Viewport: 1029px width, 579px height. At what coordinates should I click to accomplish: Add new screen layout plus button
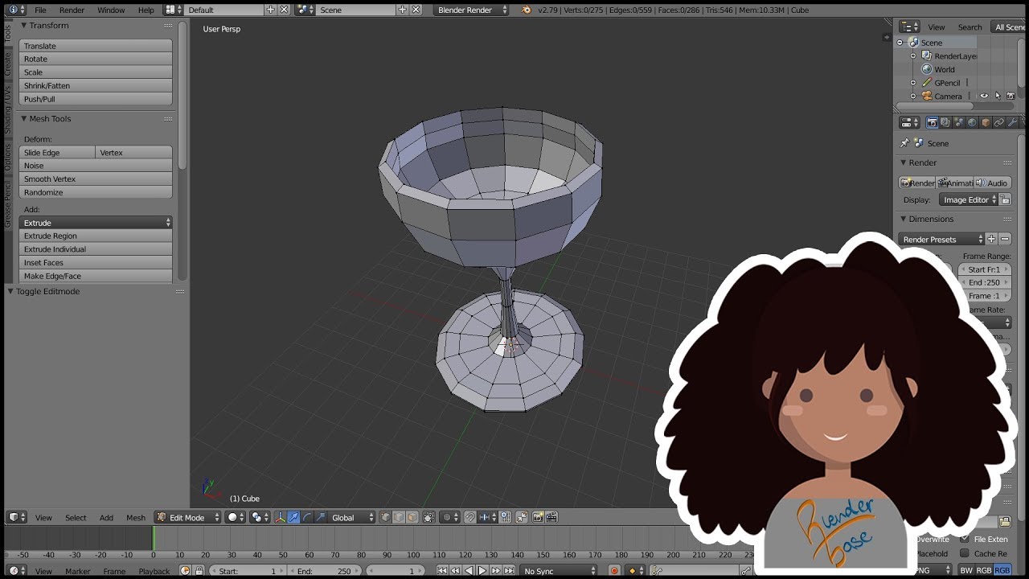pyautogui.click(x=270, y=10)
